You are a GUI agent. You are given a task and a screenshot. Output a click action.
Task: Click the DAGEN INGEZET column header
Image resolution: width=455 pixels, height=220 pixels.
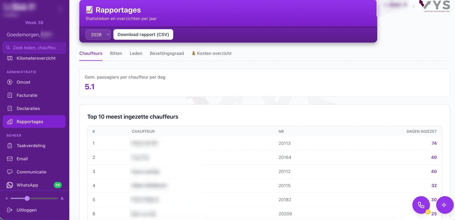click(421, 131)
